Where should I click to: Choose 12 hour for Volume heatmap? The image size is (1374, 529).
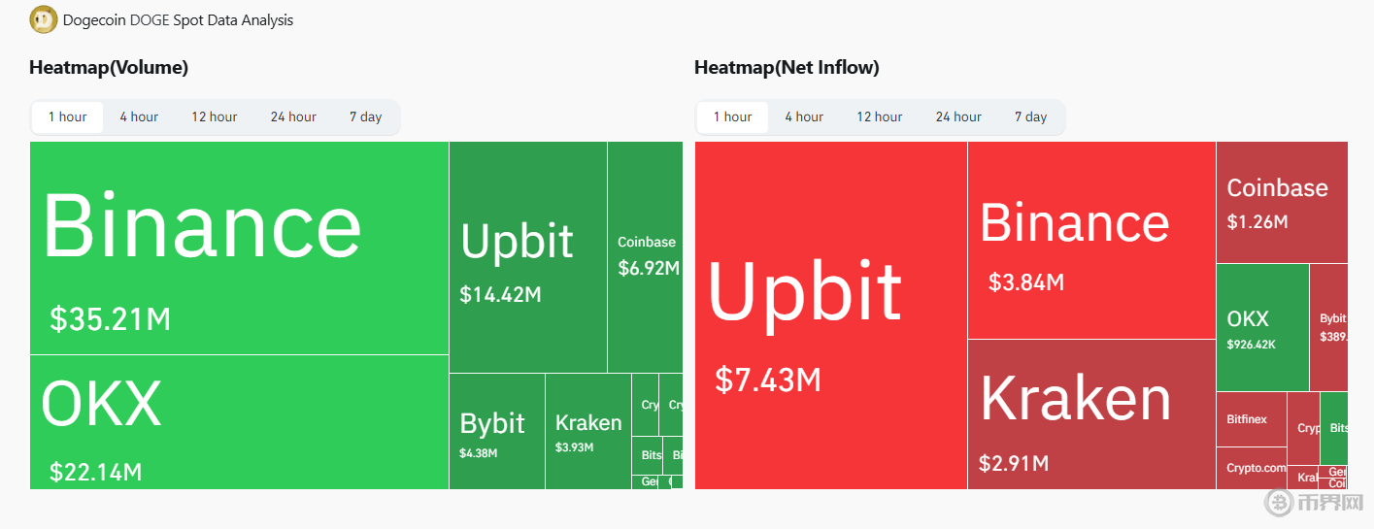[x=214, y=116]
